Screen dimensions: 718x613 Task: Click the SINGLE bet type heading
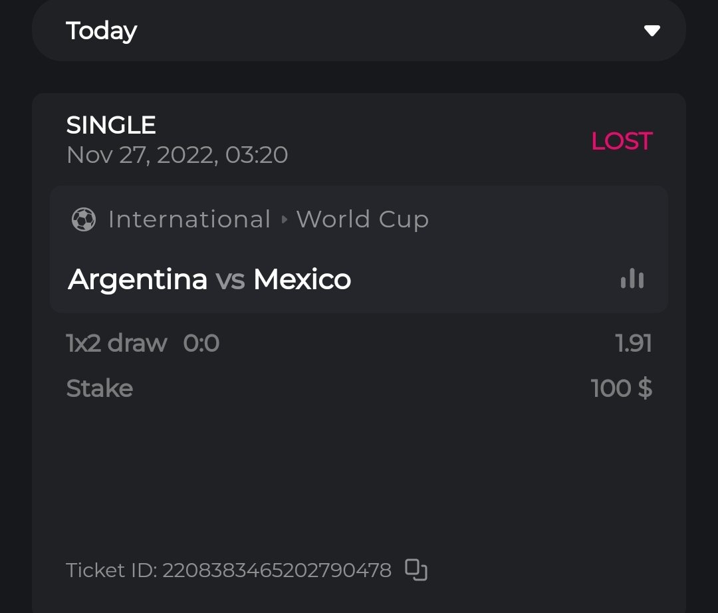[111, 125]
